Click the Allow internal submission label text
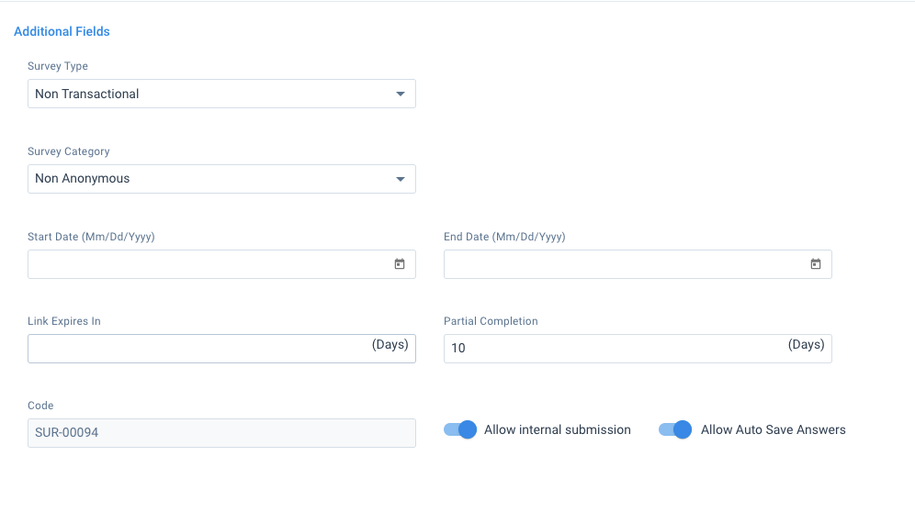Screen dimensions: 915x512 pos(558,429)
